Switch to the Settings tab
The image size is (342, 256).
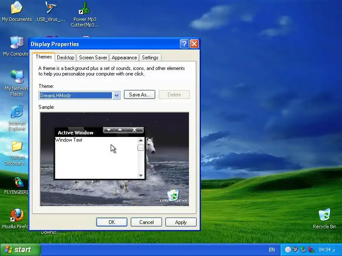150,58
